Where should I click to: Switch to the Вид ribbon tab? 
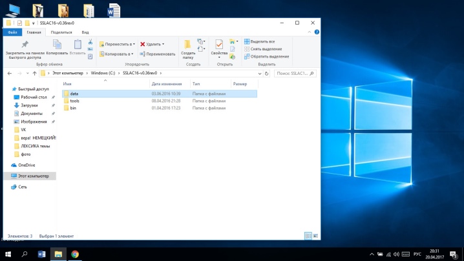[85, 32]
